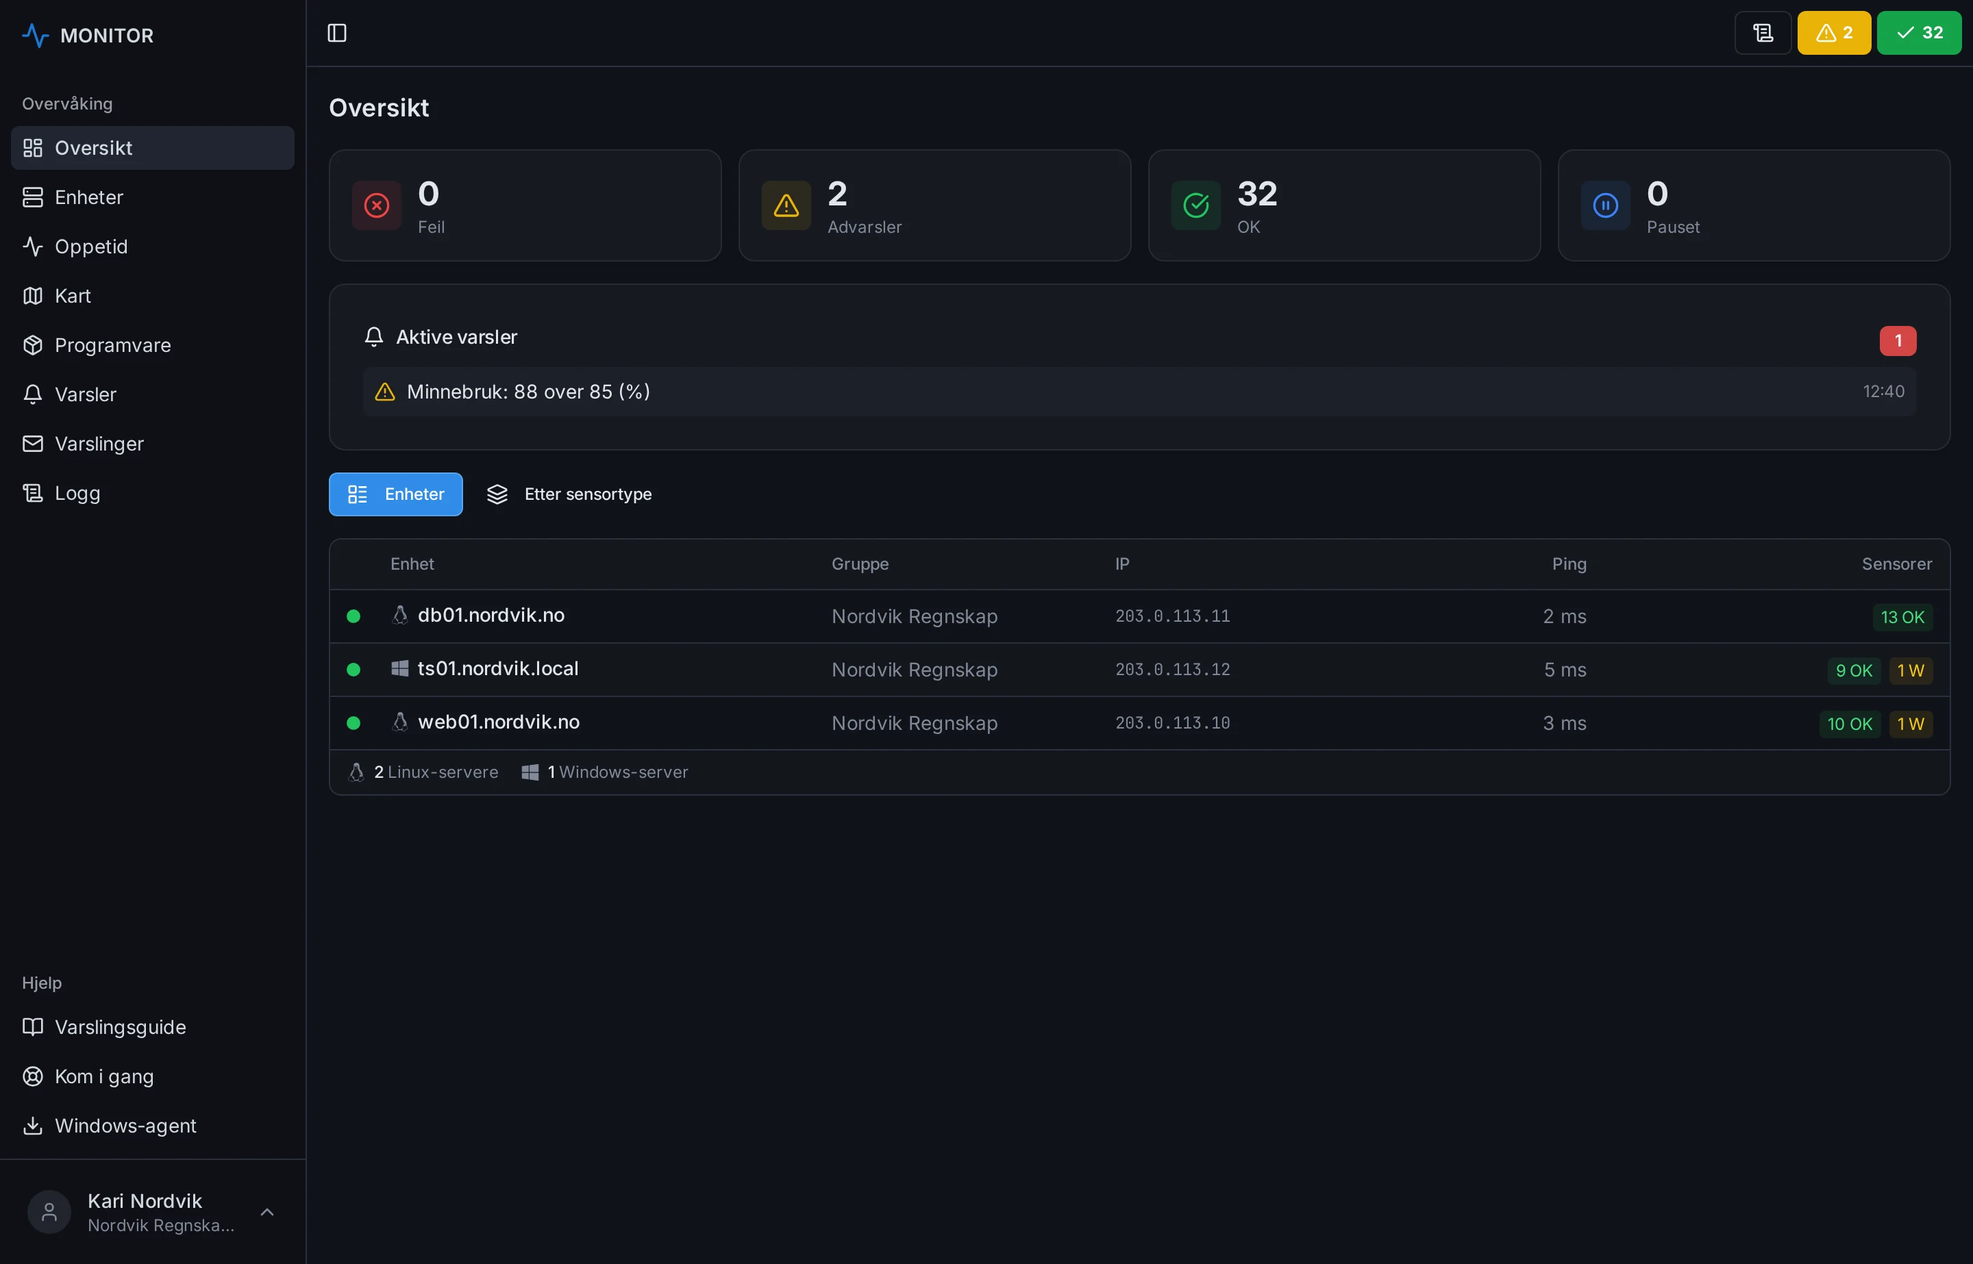
Task: Open Oppetid page
Action: pyautogui.click(x=153, y=247)
